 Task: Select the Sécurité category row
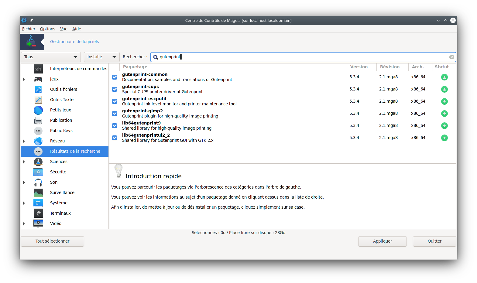(x=65, y=172)
